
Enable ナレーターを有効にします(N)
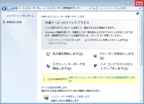point(117,56)
